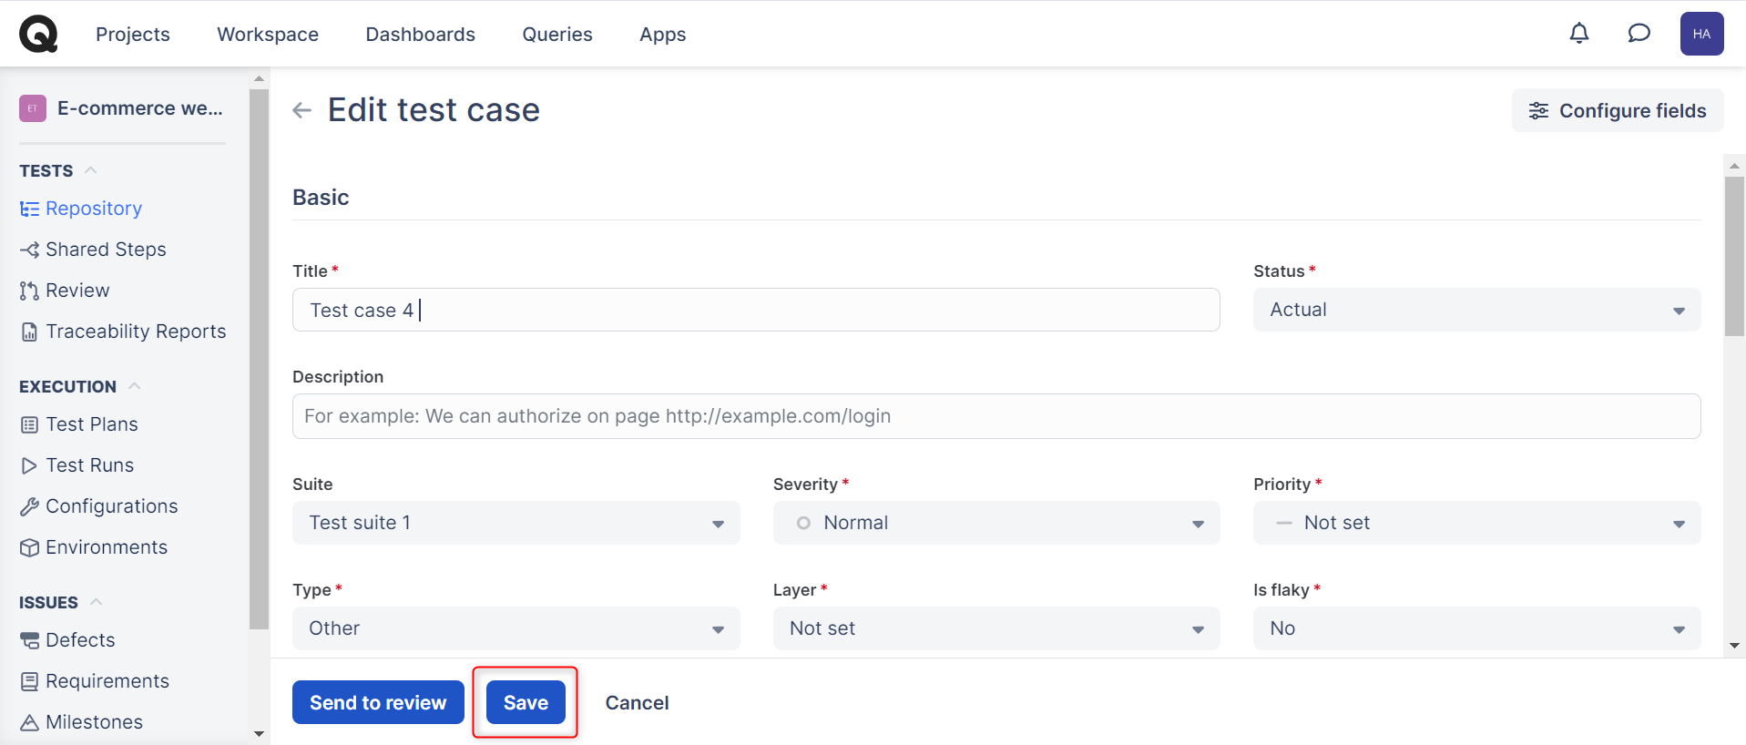1746x745 pixels.
Task: Click the back arrow beside Edit test case
Action: click(302, 110)
